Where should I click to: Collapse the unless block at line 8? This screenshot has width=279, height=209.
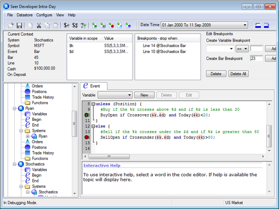click(93, 104)
